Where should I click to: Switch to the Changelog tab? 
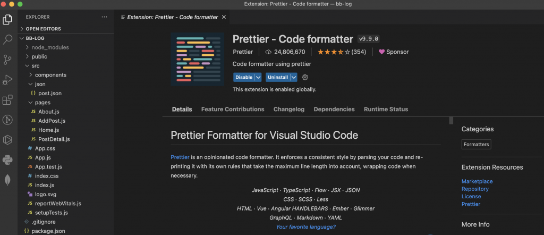pyautogui.click(x=288, y=110)
